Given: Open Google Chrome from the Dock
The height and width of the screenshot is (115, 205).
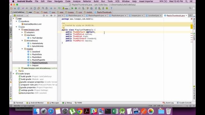Looking at the screenshot, I should [x=79, y=111].
